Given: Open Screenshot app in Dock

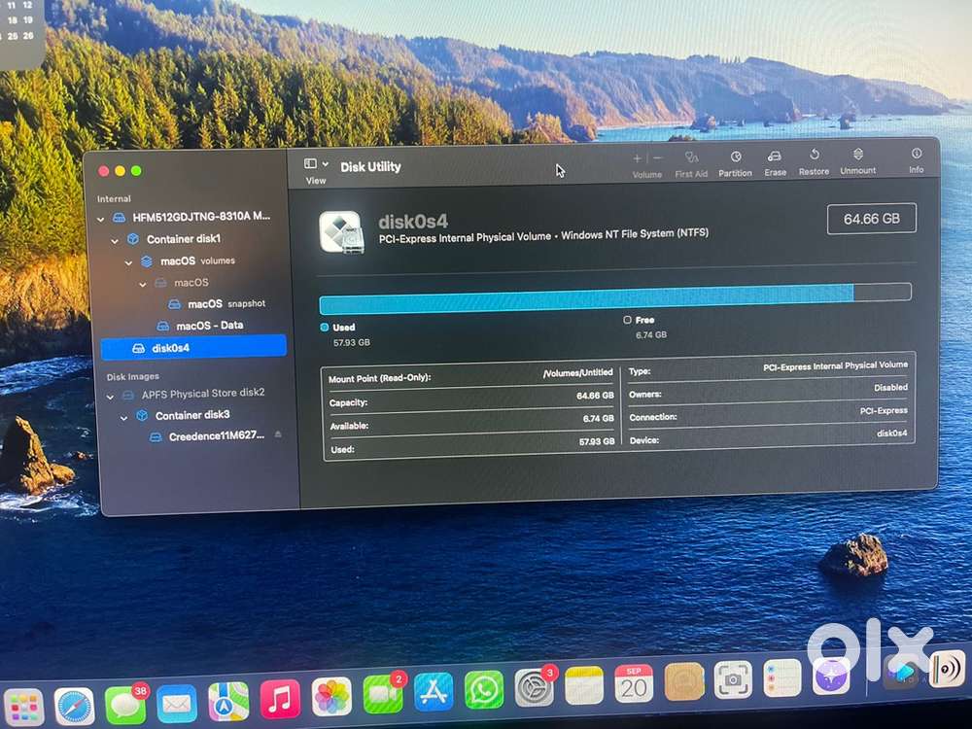Looking at the screenshot, I should [x=733, y=679].
